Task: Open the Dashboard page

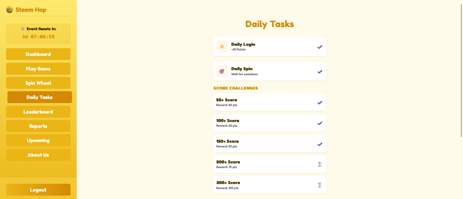Action: pyautogui.click(x=38, y=54)
